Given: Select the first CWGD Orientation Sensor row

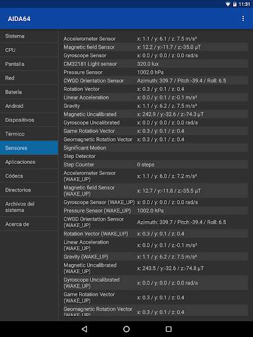Looking at the screenshot, I should (x=155, y=81).
